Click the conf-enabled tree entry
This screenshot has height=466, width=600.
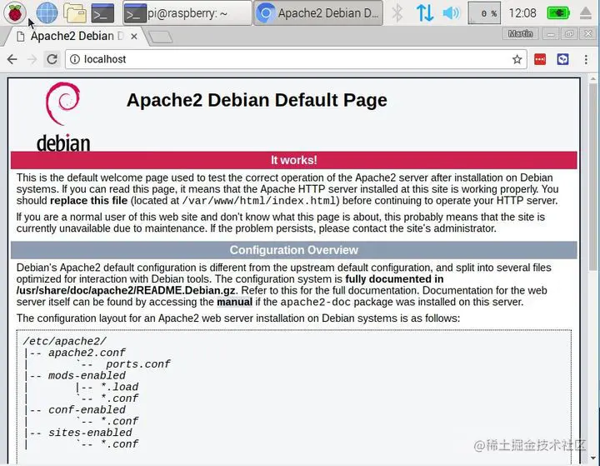[x=87, y=410]
